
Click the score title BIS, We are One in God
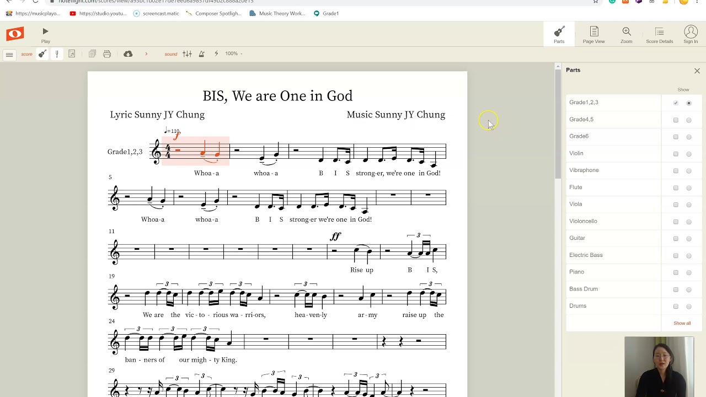[277, 96]
